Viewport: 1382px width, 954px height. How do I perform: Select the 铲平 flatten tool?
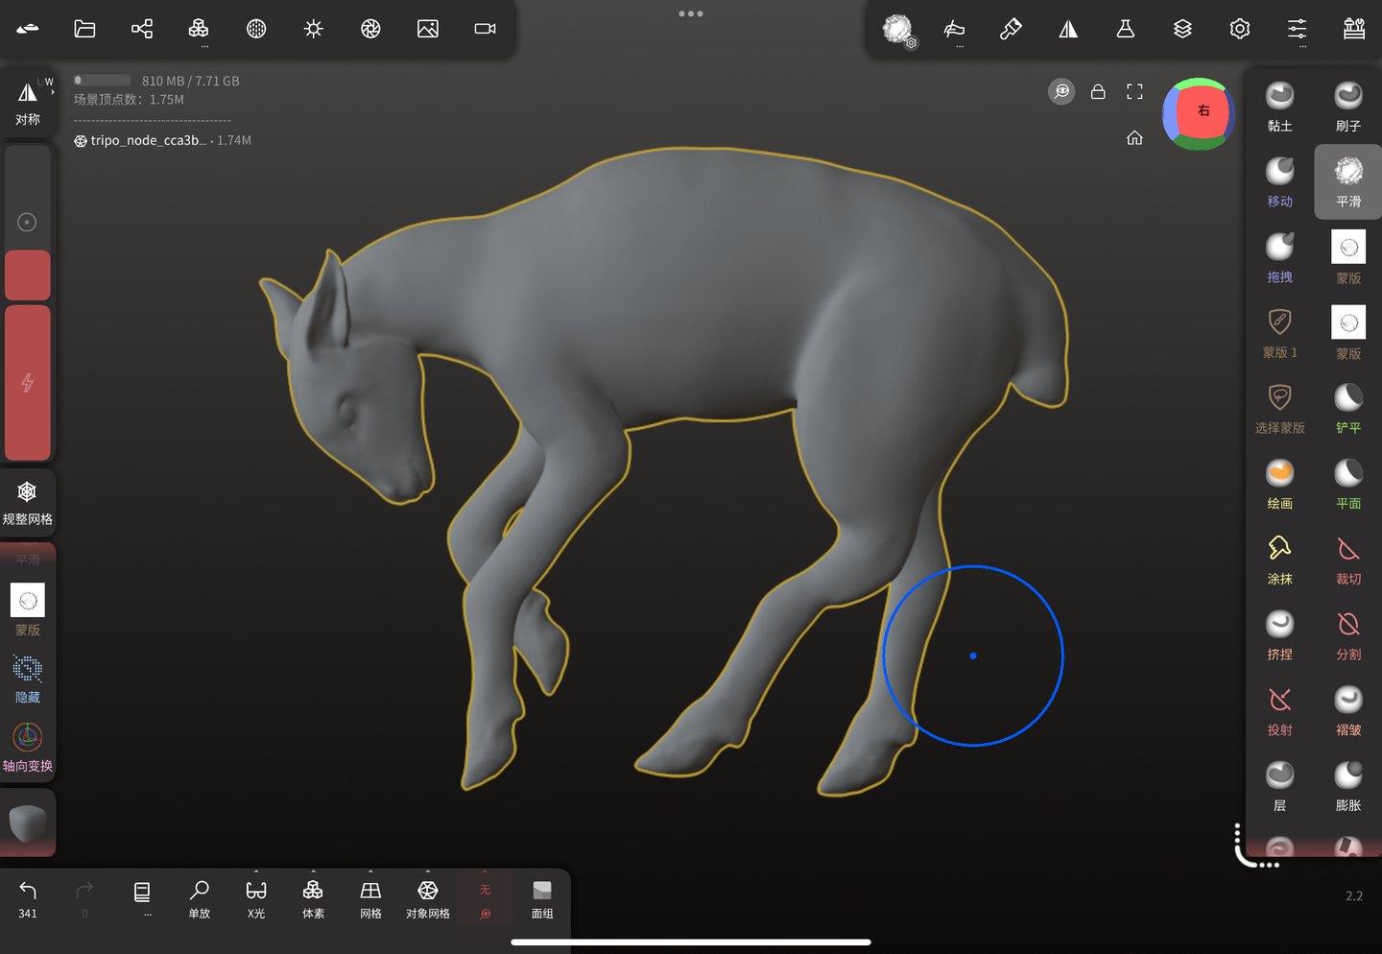pos(1348,408)
